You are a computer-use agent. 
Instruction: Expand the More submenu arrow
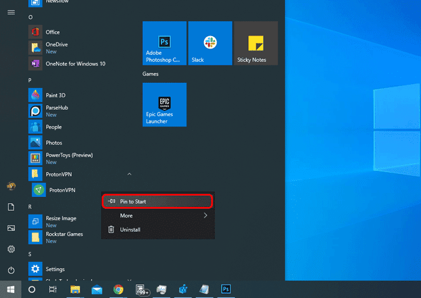tap(205, 215)
